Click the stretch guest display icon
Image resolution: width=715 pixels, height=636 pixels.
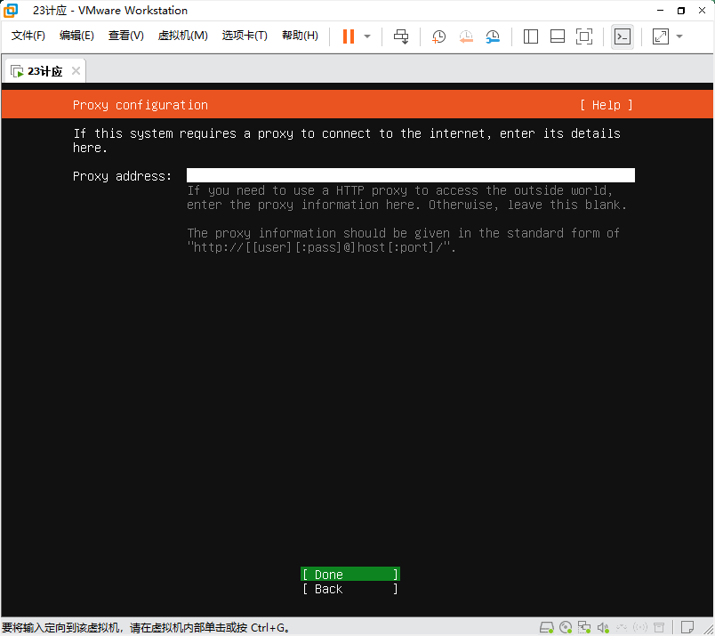coord(660,36)
